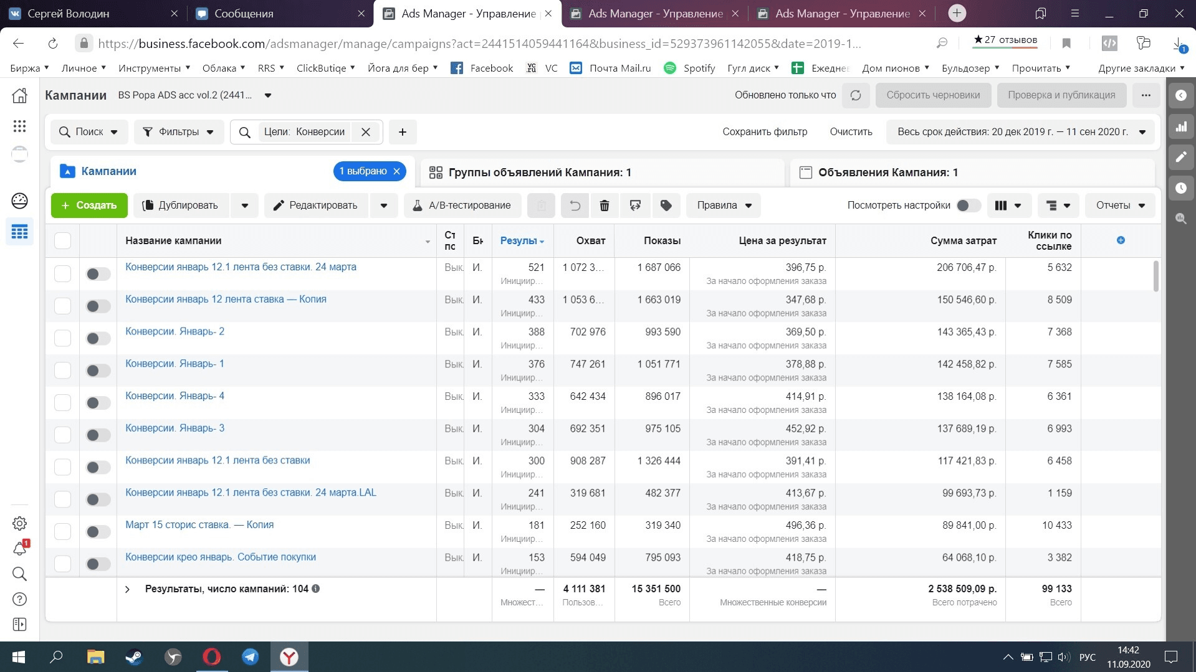This screenshot has width=1196, height=672.
Task: Open File Explorer from the taskbar
Action: coord(95,657)
